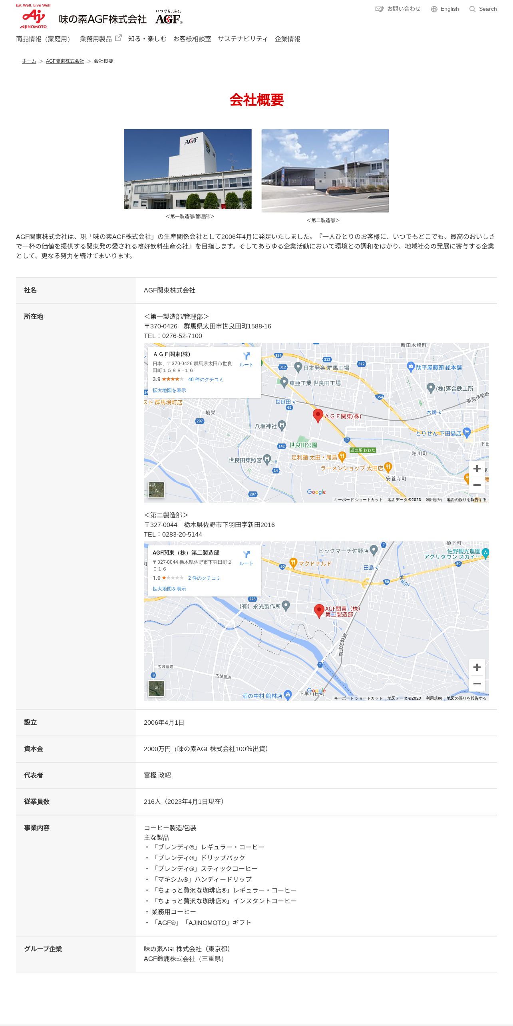Go to AGF関東株式会社 breadcrumb

(x=65, y=61)
